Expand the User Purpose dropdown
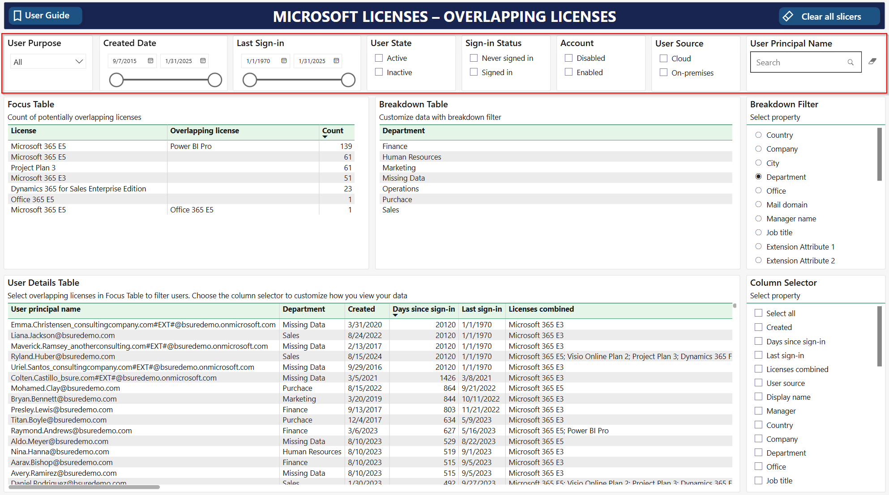The height and width of the screenshot is (495, 889). (79, 62)
